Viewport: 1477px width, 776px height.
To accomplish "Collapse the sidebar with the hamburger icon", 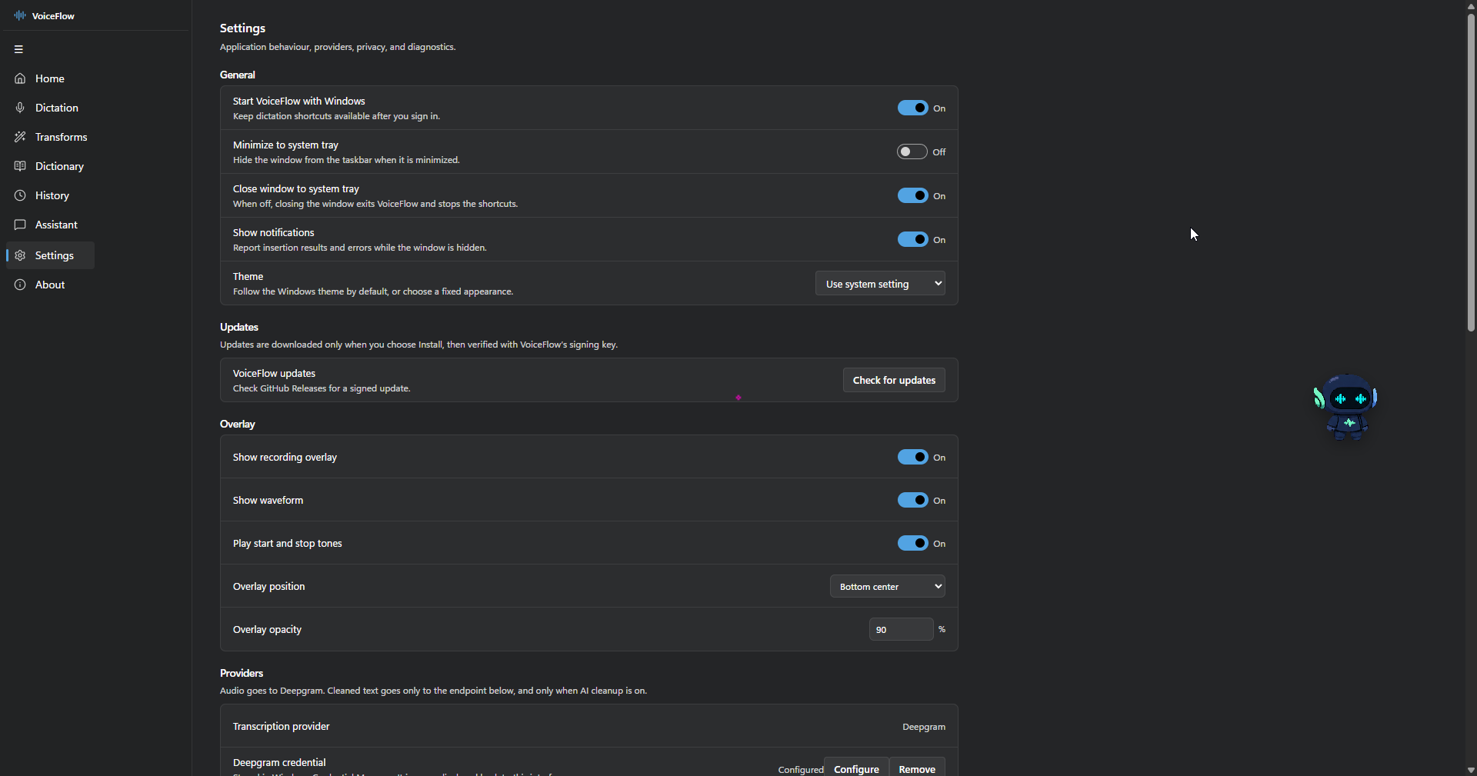I will [x=18, y=49].
